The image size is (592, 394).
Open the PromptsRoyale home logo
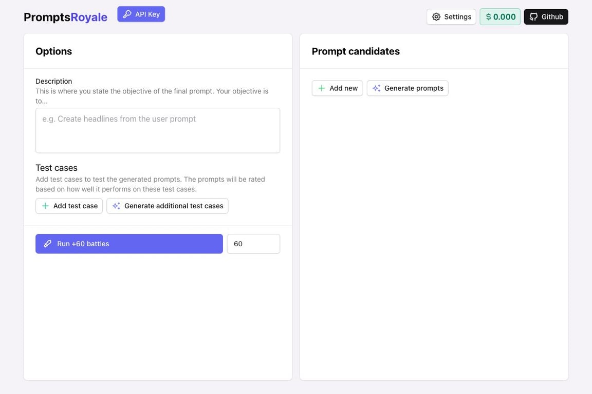tap(65, 17)
